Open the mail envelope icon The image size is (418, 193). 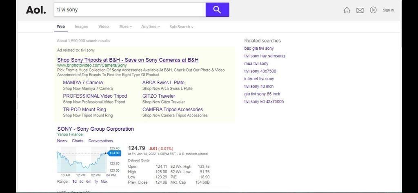(x=360, y=10)
